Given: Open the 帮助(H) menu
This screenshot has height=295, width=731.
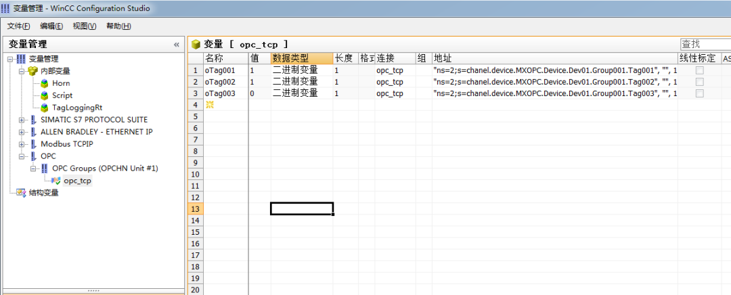Looking at the screenshot, I should pyautogui.click(x=118, y=26).
